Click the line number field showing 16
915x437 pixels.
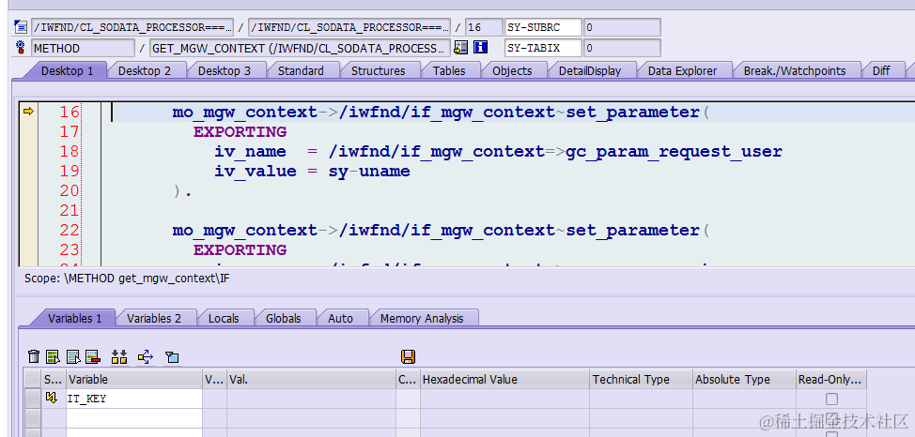tap(484, 27)
